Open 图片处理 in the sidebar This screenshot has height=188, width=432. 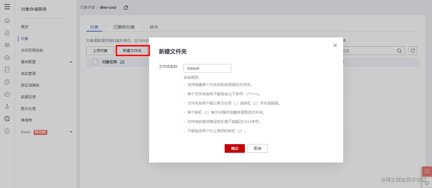(28, 109)
